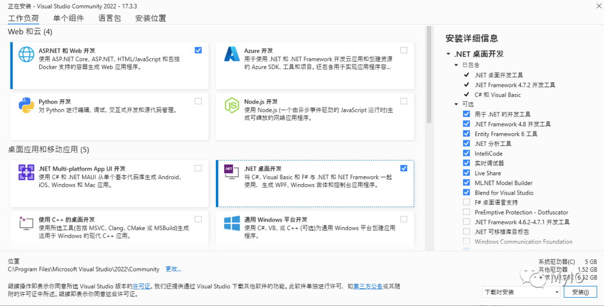Uncheck 实时调试器 option

466,163
